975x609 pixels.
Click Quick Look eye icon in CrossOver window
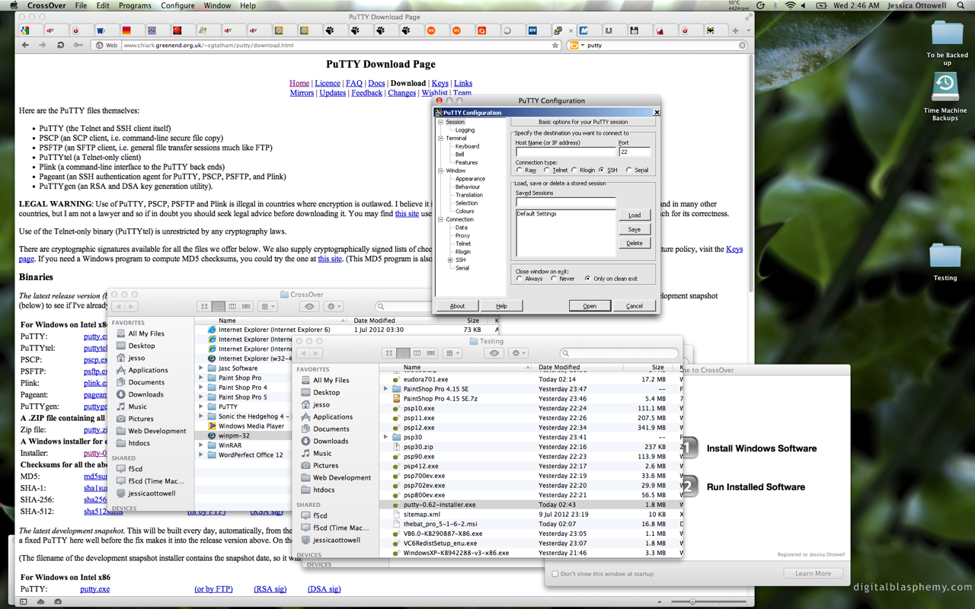(309, 307)
